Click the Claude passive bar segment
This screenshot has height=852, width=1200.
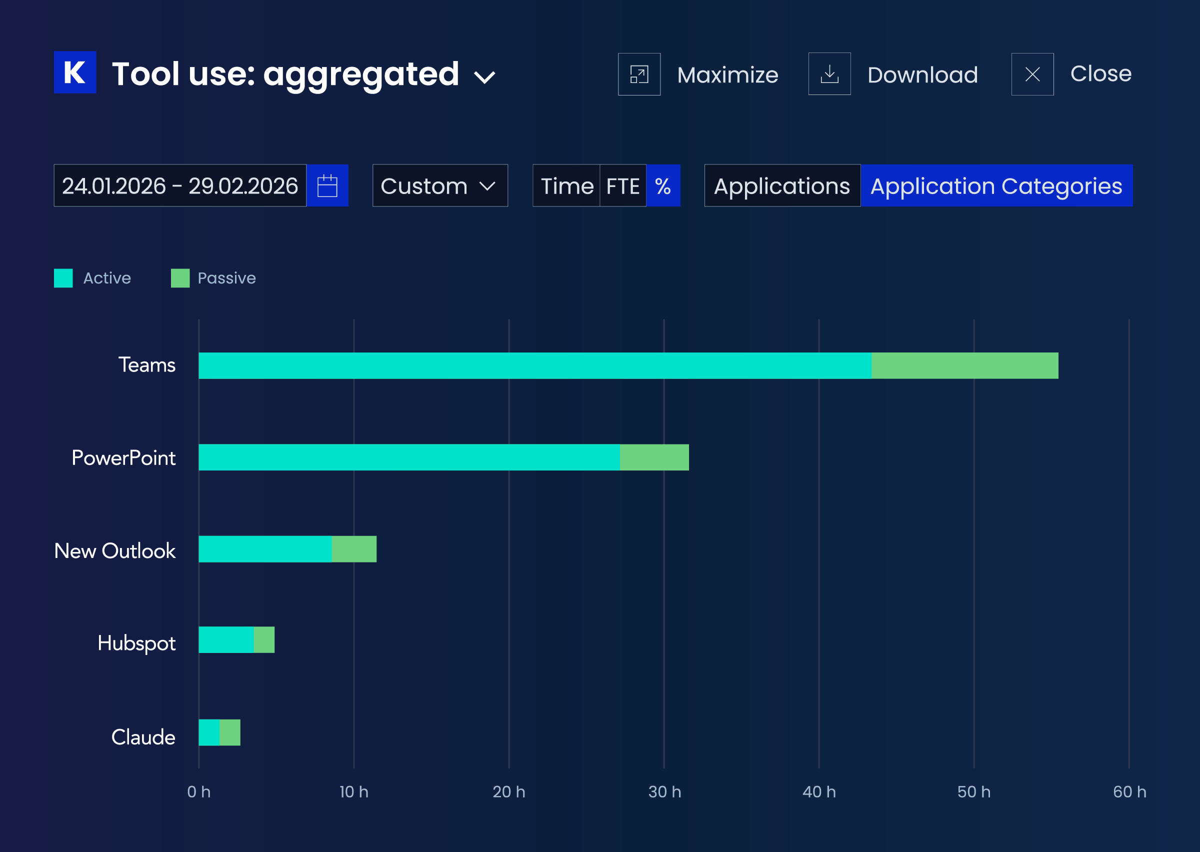[230, 732]
